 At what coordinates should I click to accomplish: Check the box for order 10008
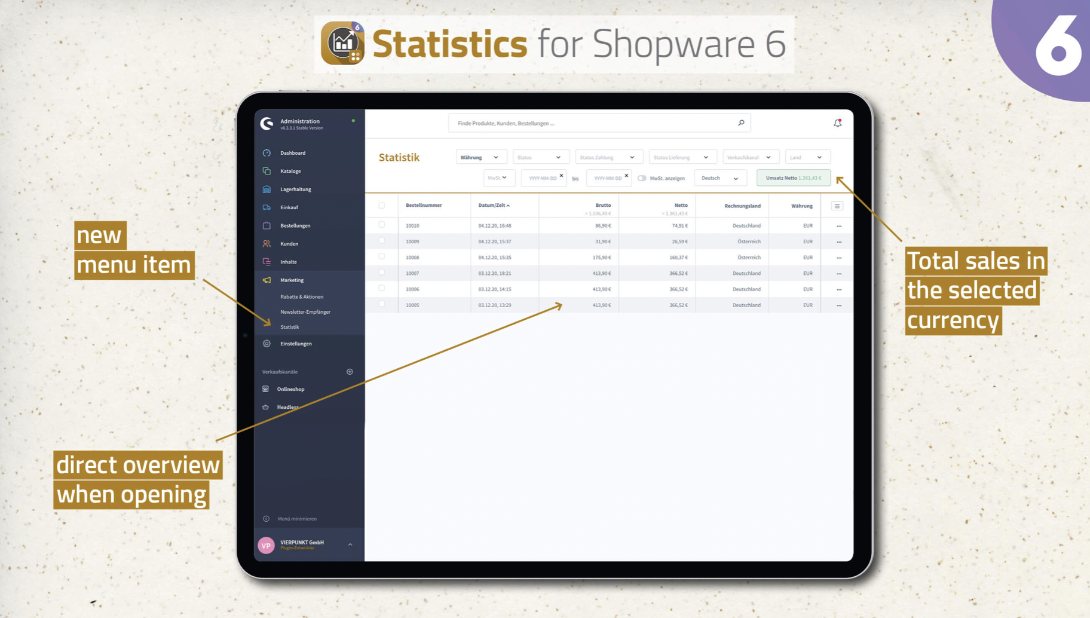coord(382,257)
